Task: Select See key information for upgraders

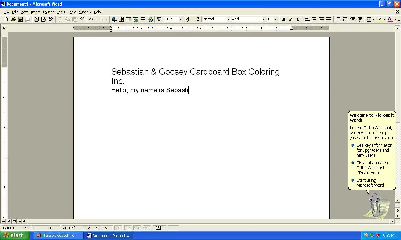Action: [x=372, y=150]
